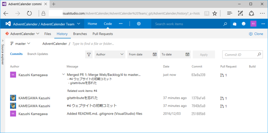Select the Commits view
268x133 pixels.
click(16, 54)
